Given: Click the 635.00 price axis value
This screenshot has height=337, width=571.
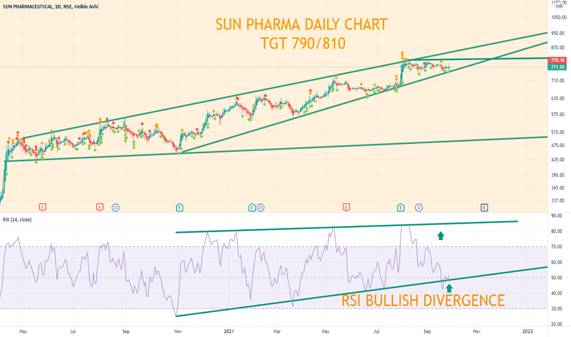Looking at the screenshot, I should coord(558,99).
